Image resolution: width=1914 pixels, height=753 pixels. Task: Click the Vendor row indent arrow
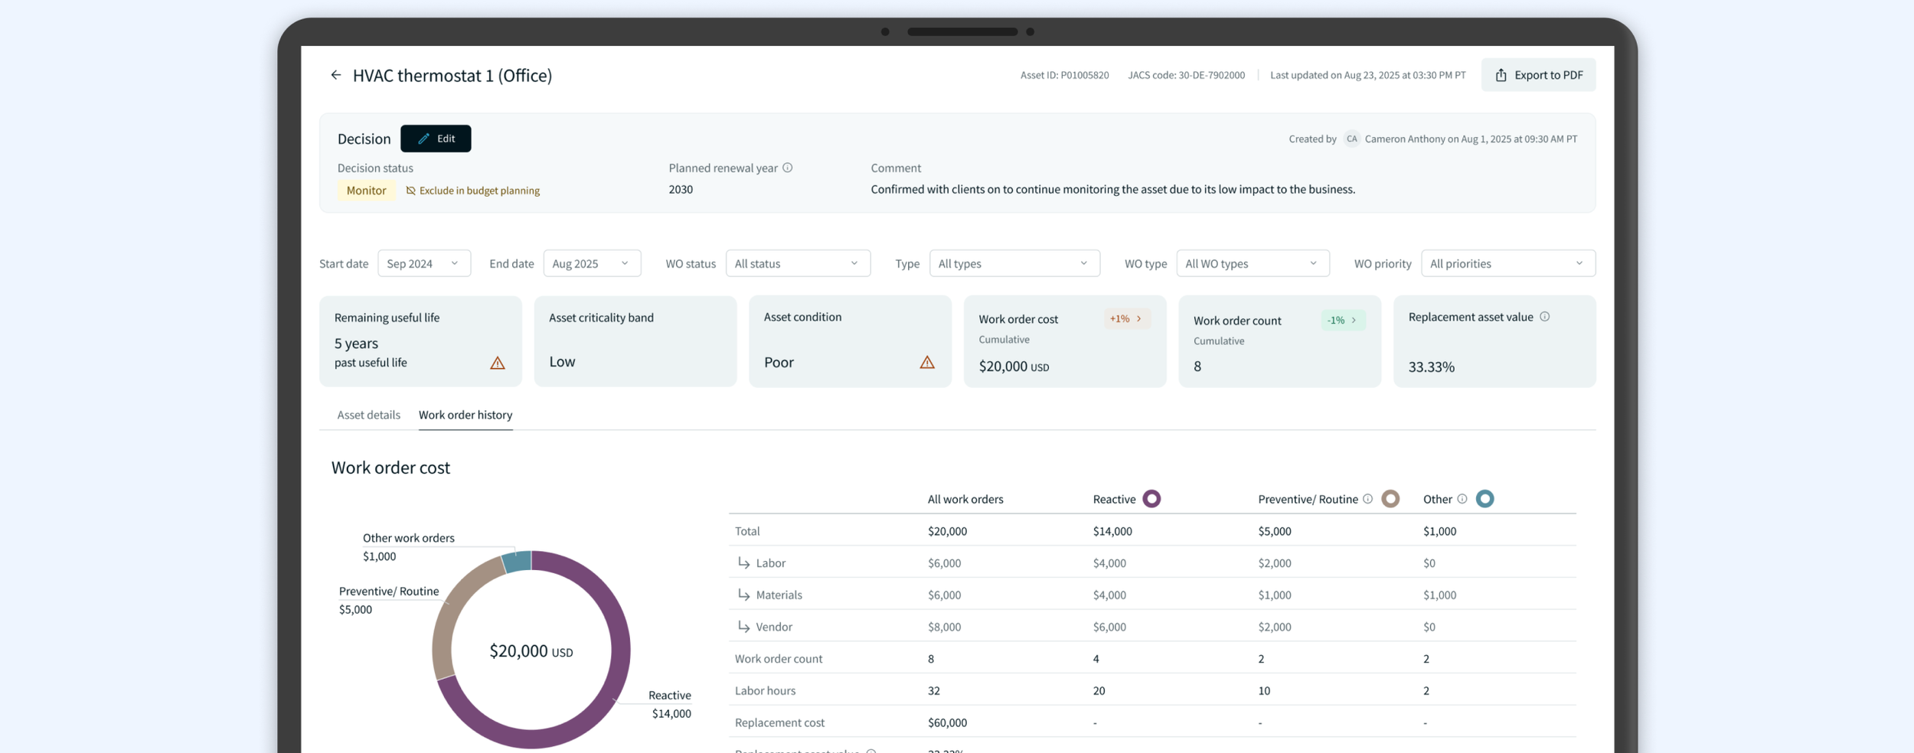tap(743, 627)
